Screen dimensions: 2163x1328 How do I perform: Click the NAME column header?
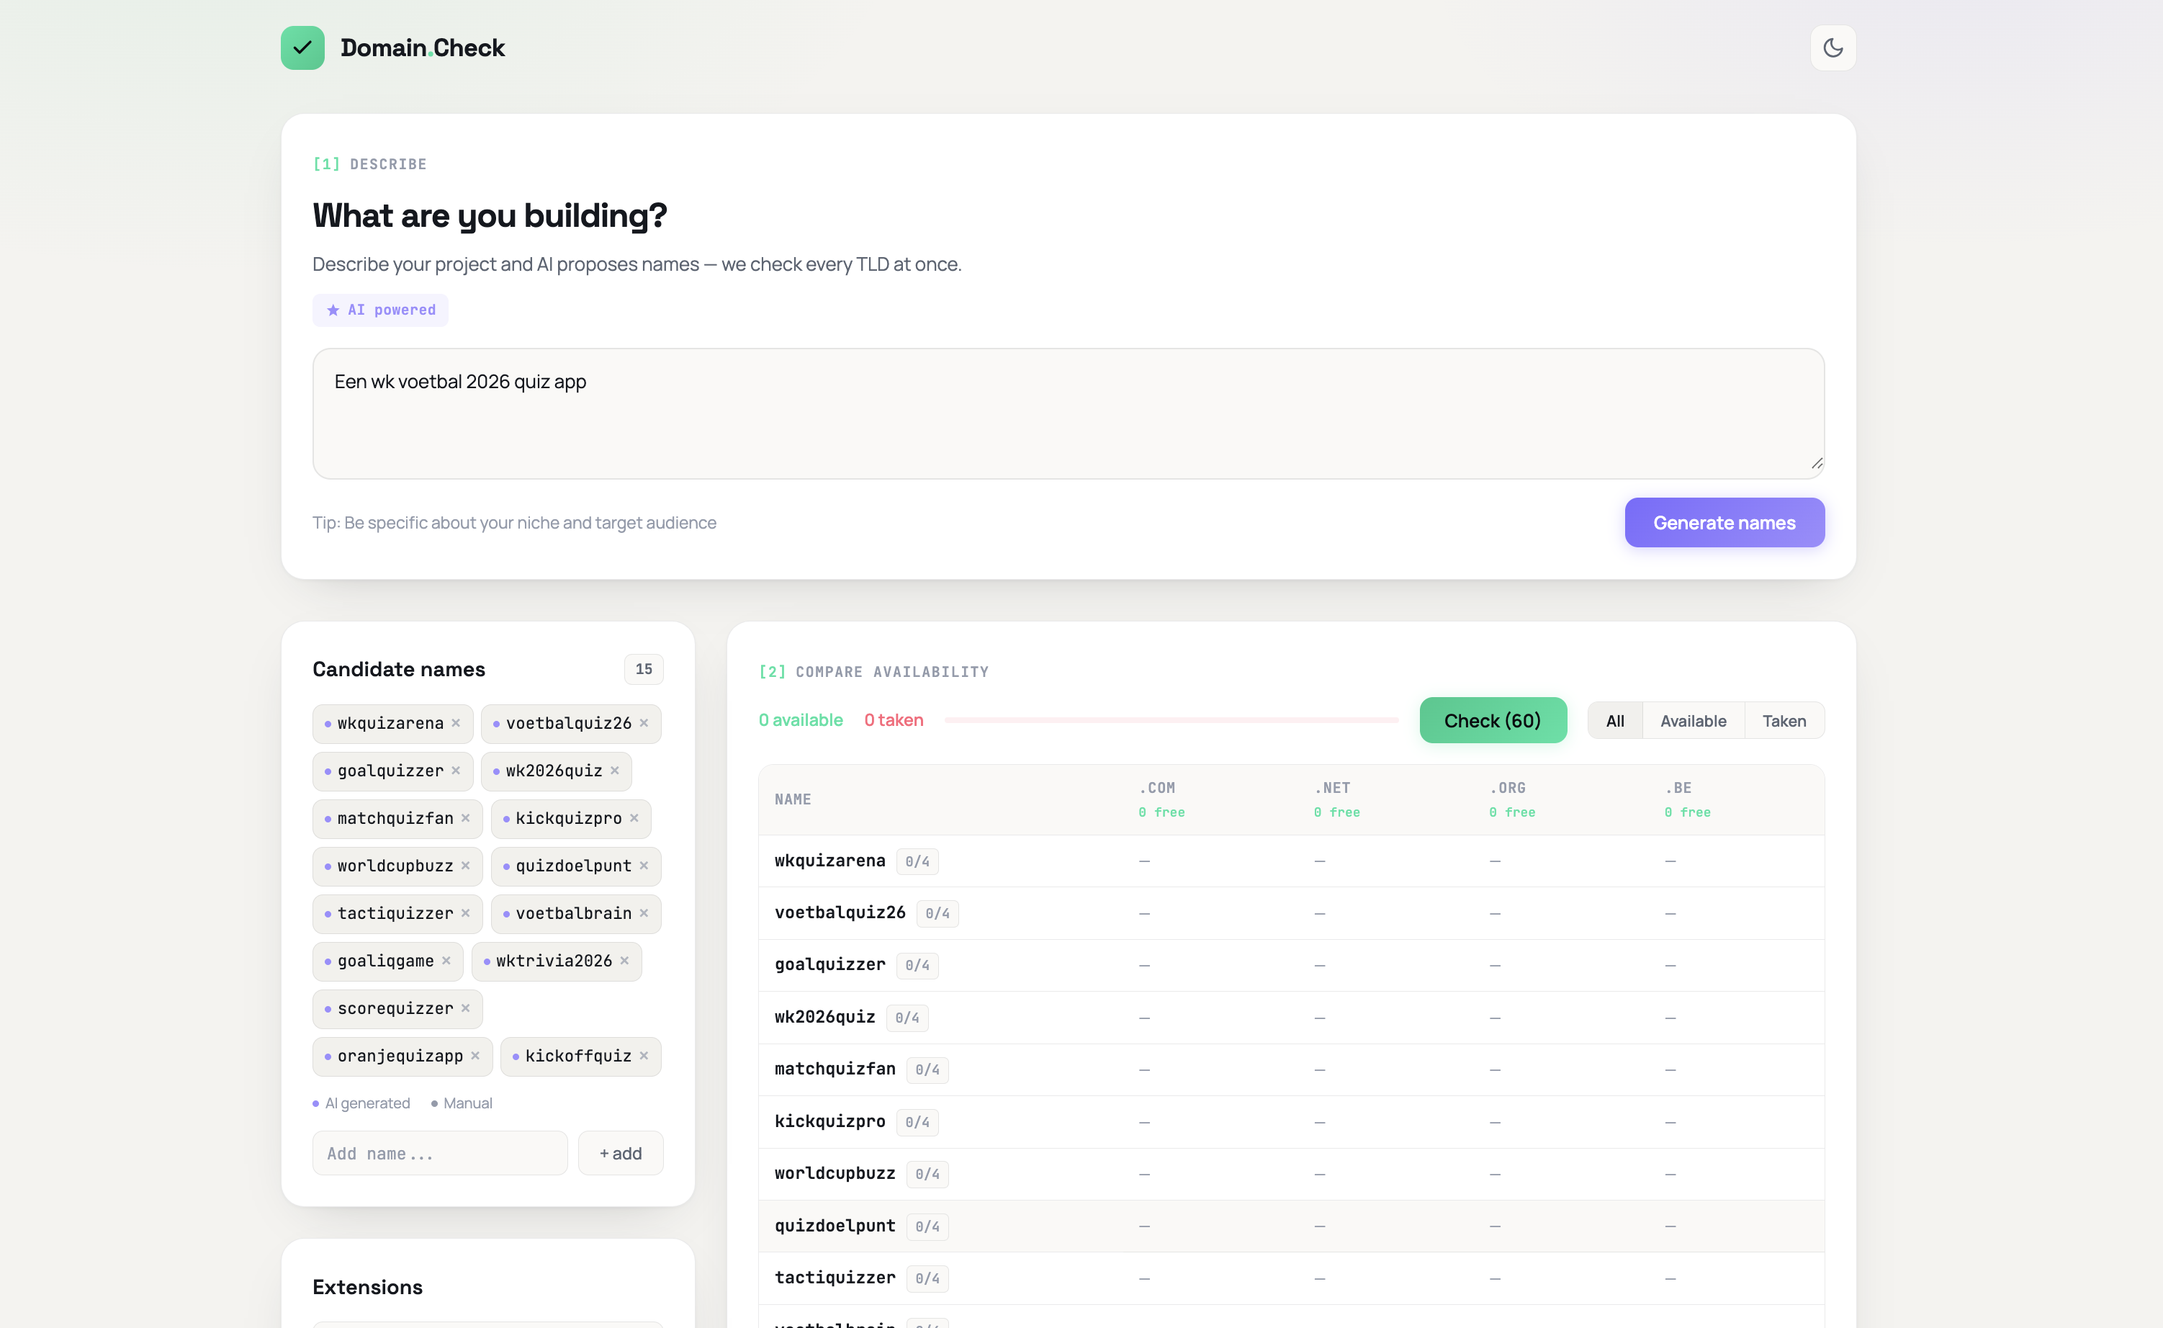[x=793, y=799]
